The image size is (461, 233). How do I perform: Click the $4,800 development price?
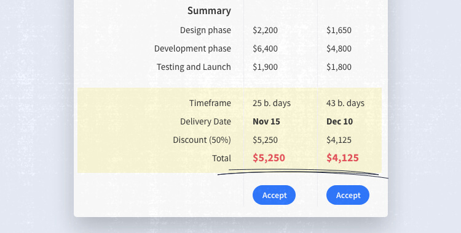339,48
